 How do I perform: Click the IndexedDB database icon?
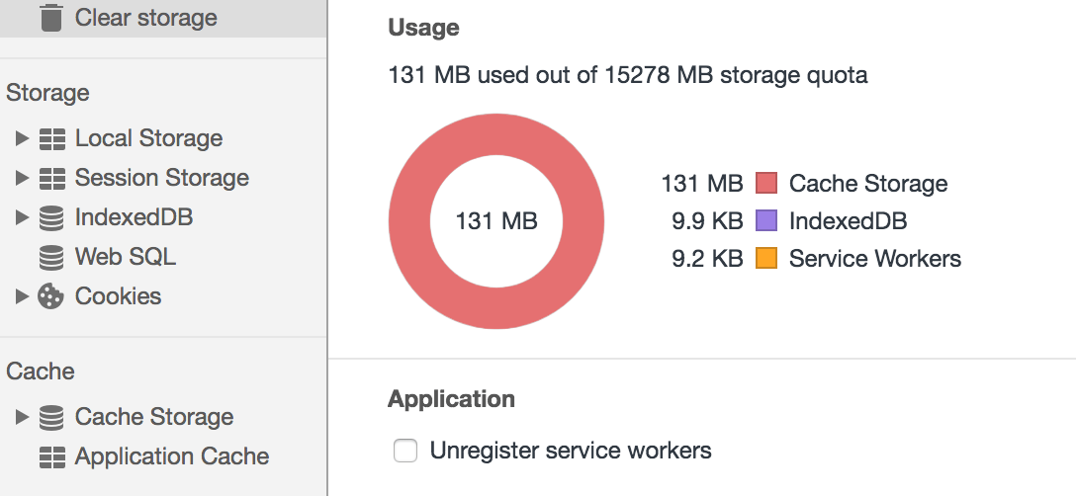(x=51, y=217)
